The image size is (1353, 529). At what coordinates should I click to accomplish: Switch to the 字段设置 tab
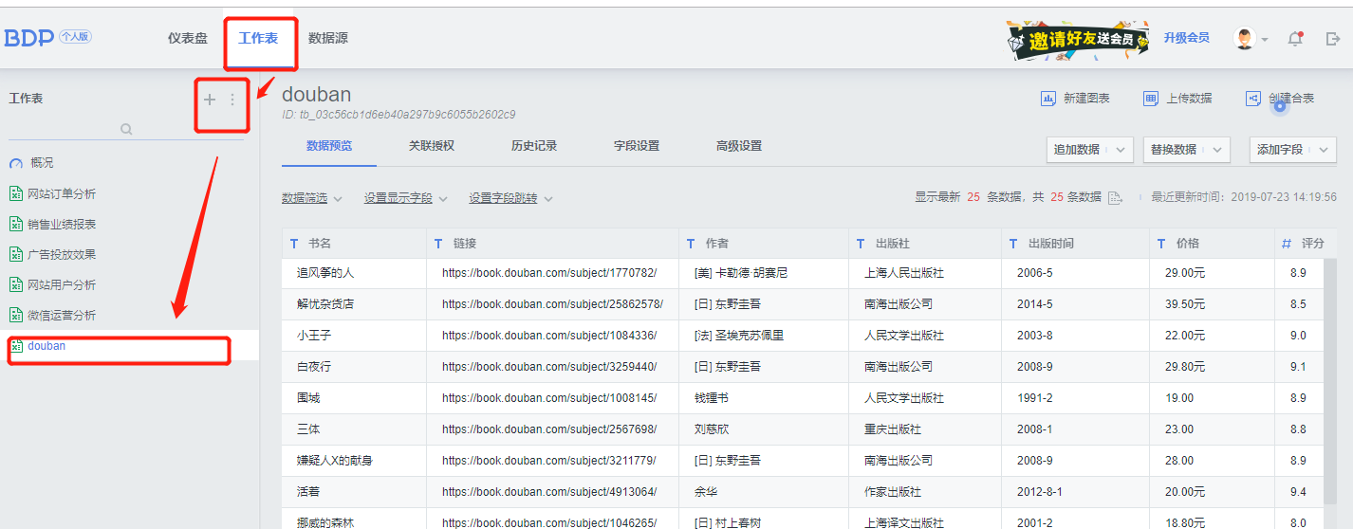[x=637, y=146]
